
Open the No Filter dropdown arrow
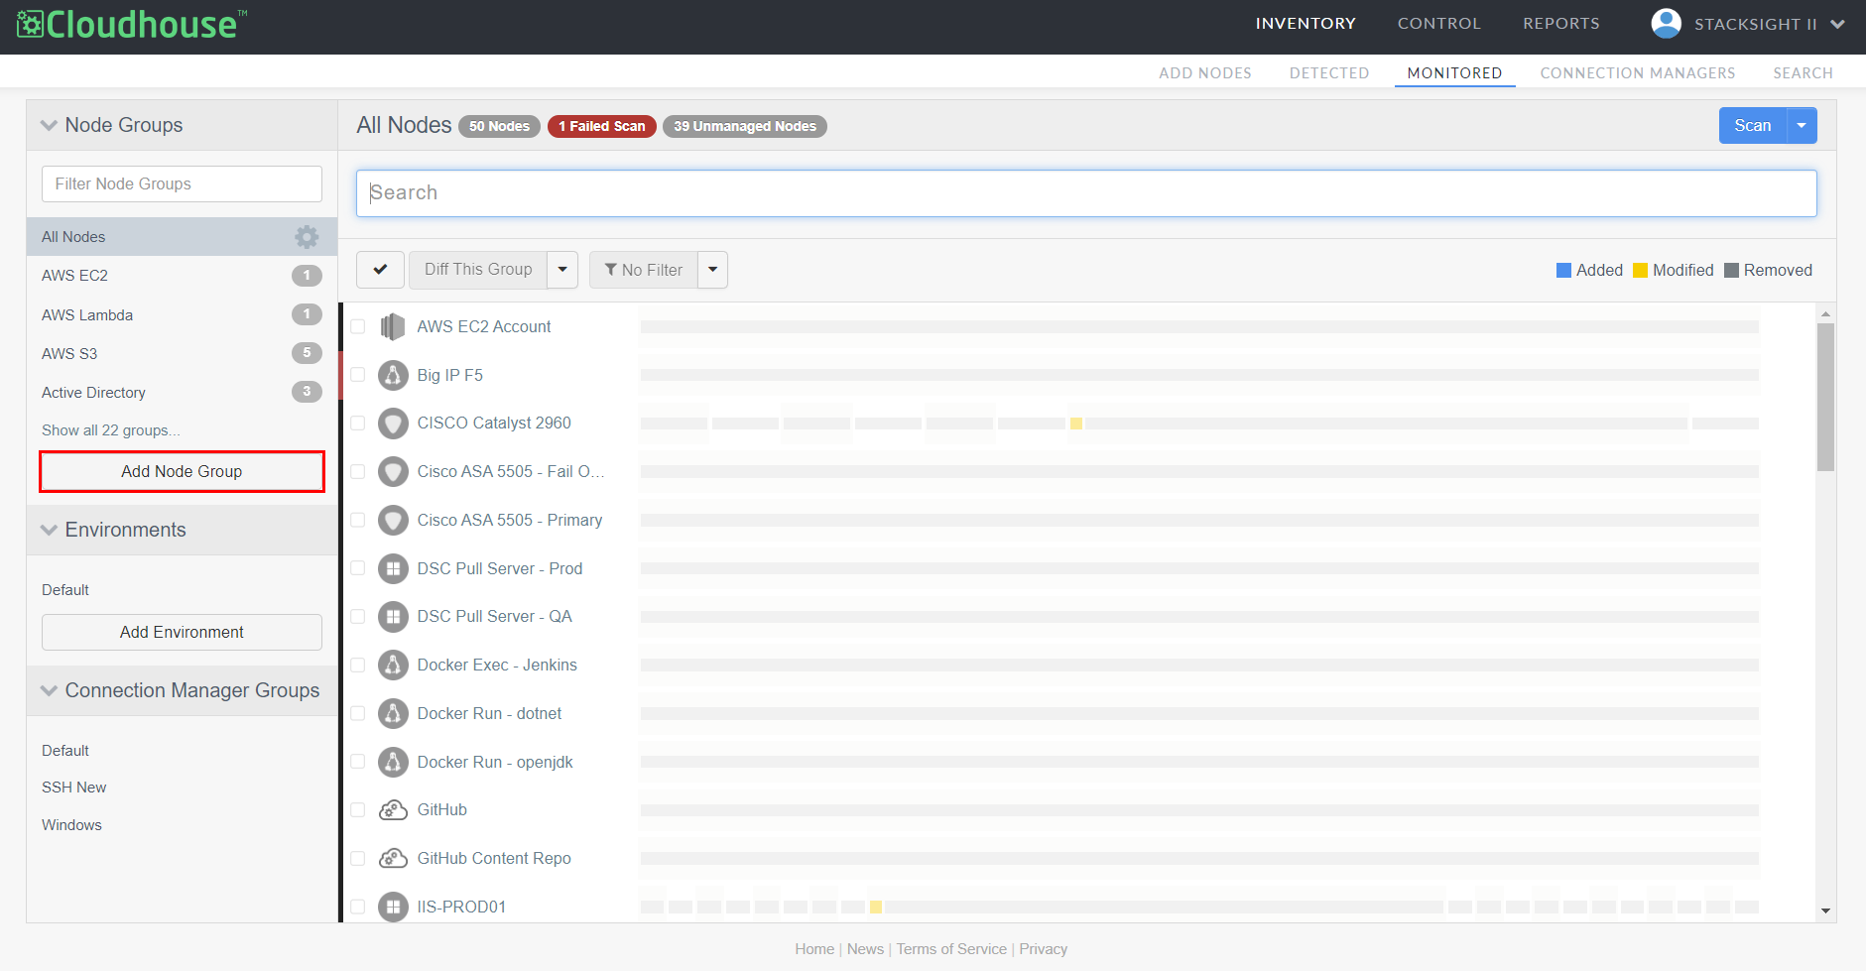point(712,270)
